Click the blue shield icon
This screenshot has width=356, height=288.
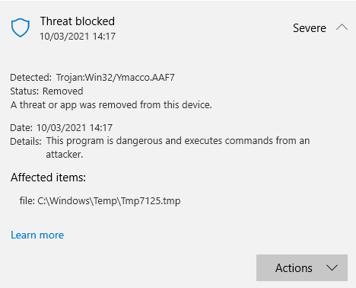pos(21,27)
